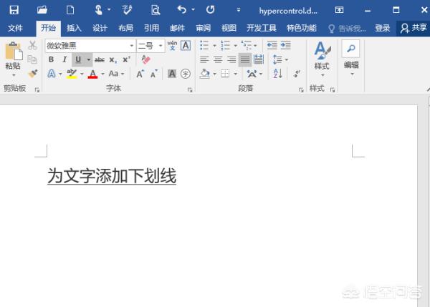Click the phonetic guide (wén) icon

click(172, 45)
